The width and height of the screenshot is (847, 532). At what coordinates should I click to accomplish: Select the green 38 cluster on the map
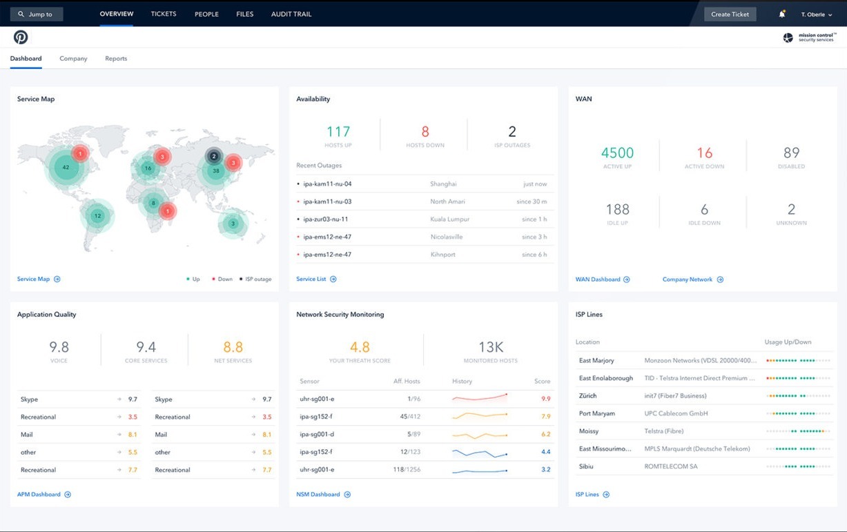tap(216, 170)
